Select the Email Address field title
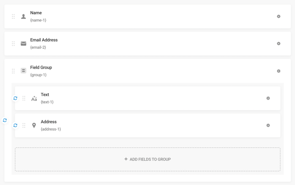 pos(44,40)
